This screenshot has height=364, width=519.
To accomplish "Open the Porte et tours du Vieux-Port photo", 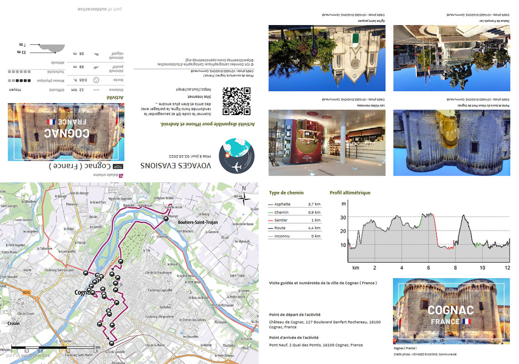I will (x=452, y=142).
